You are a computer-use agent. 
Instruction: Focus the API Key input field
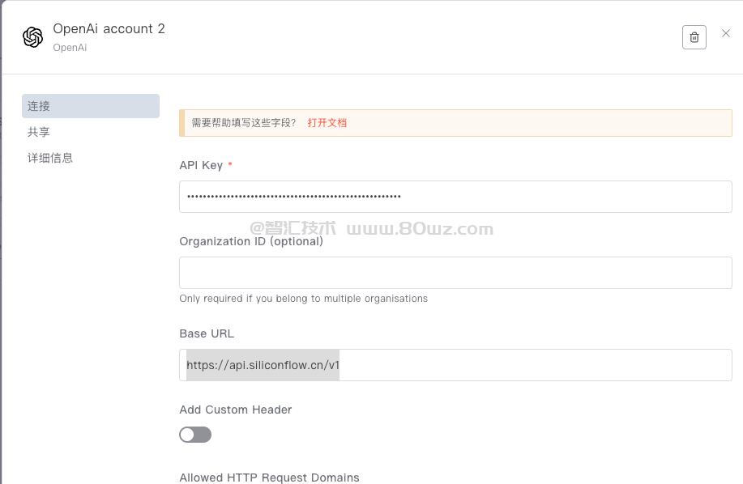[x=455, y=197]
